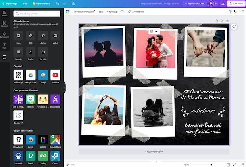Open the Grafici content category
Image resolution: width=246 pixels, height=167 pixels.
(x=31, y=52)
